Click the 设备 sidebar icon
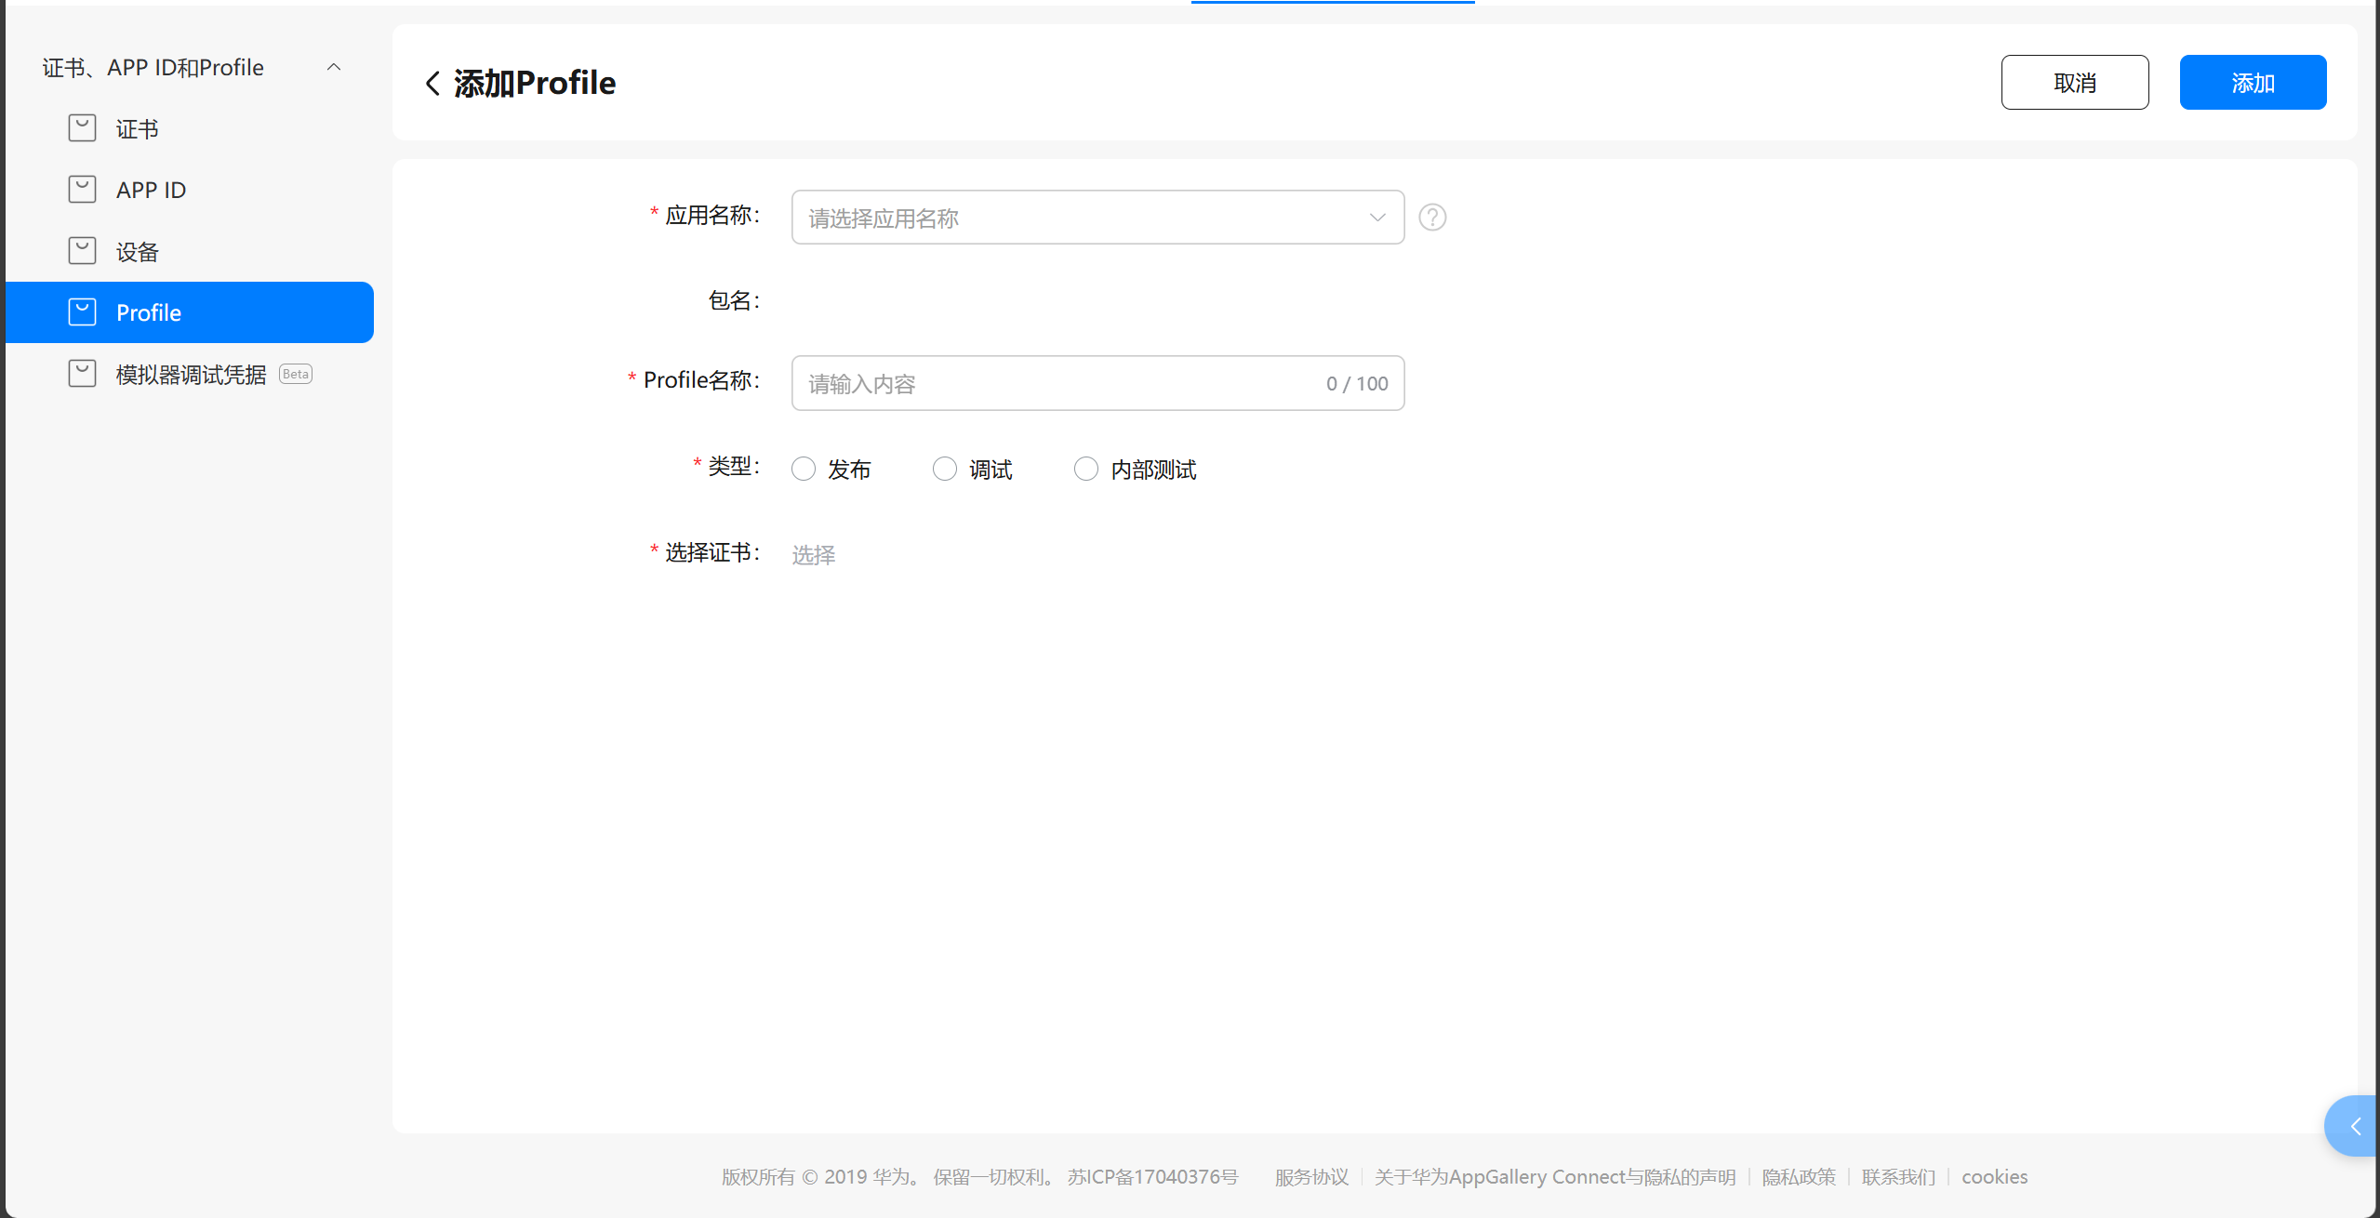This screenshot has width=2380, height=1218. point(82,251)
